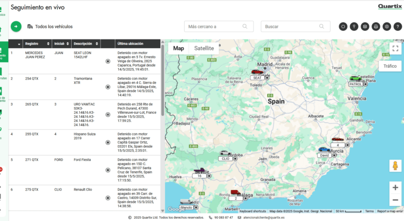404x221 pixels.
Task: Click the magnifier in the Buscar field
Action: (321, 26)
